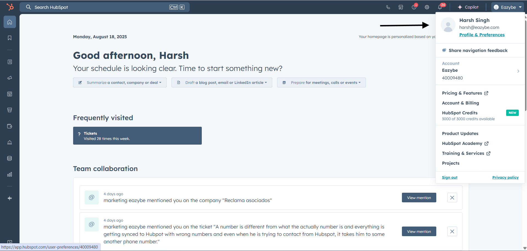Dismiss the Reclama asociados mention
This screenshot has width=527, height=251.
pos(452,197)
